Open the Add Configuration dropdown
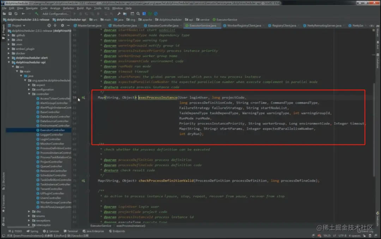Viewport: 381px width, 239px height. 56,14
